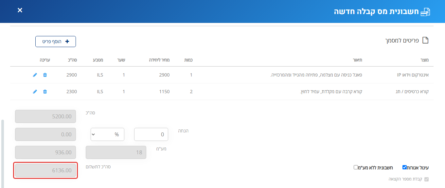
Task: Open the discount type % dropdown
Action: [107, 134]
